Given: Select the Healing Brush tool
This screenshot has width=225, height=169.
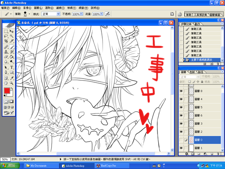Looking at the screenshot, I should (x=6, y=47).
